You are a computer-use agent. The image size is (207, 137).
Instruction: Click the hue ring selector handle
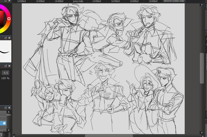click(9, 19)
